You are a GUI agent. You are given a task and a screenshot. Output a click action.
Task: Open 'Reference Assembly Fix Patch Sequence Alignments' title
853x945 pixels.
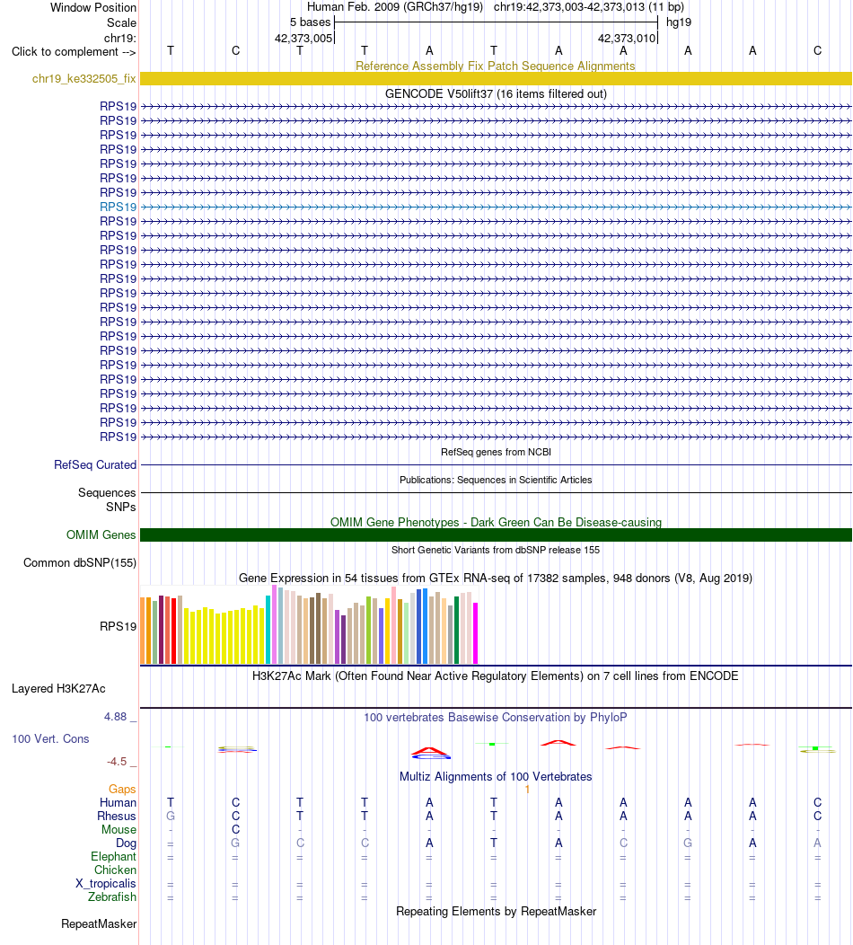[x=495, y=66]
